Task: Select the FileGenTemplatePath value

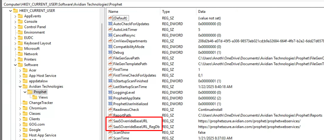Action: pos(130,64)
